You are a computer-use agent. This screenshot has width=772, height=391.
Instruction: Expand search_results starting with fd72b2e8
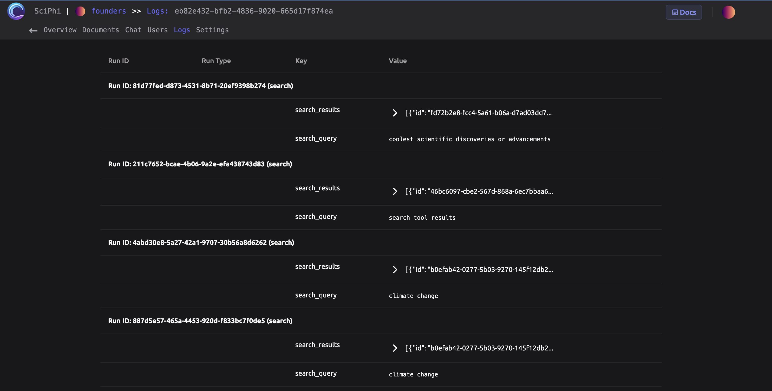click(x=395, y=113)
